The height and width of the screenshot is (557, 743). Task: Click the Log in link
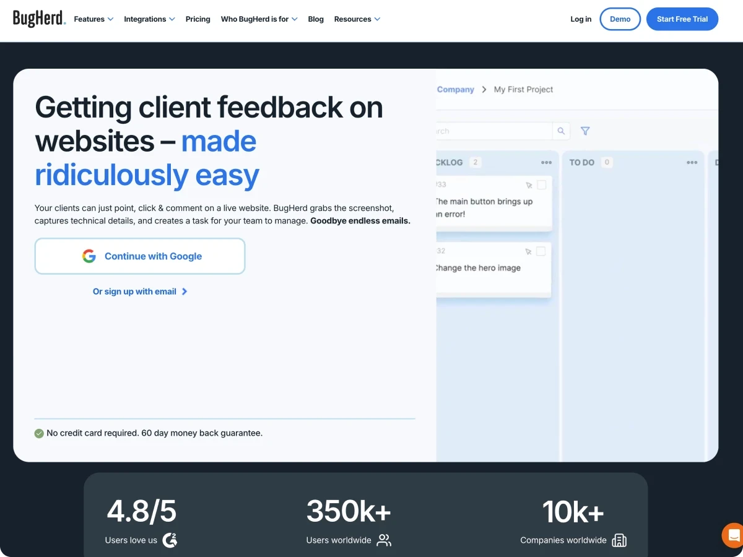coord(581,19)
